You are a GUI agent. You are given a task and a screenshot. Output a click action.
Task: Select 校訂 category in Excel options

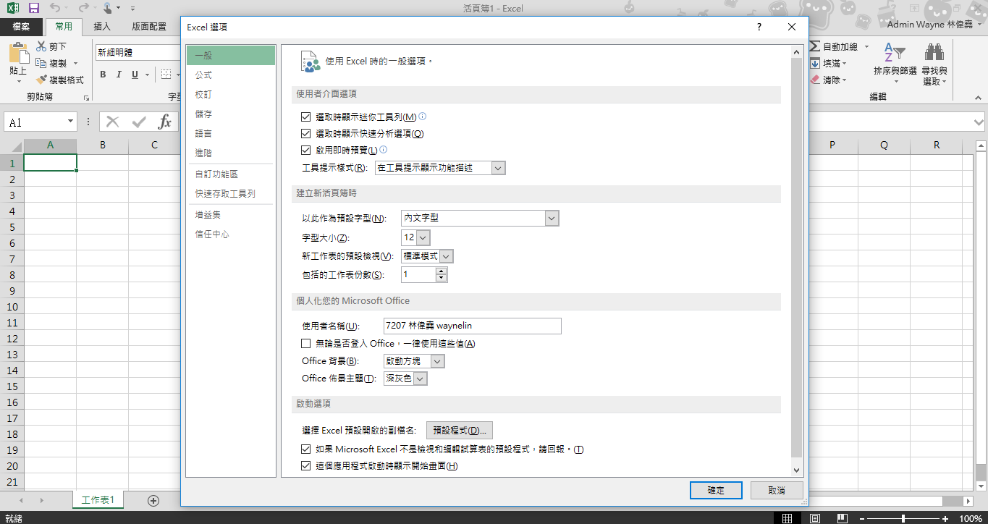[x=230, y=95]
